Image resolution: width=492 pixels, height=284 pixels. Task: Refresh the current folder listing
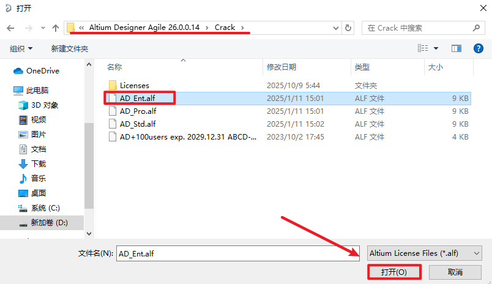coord(348,28)
